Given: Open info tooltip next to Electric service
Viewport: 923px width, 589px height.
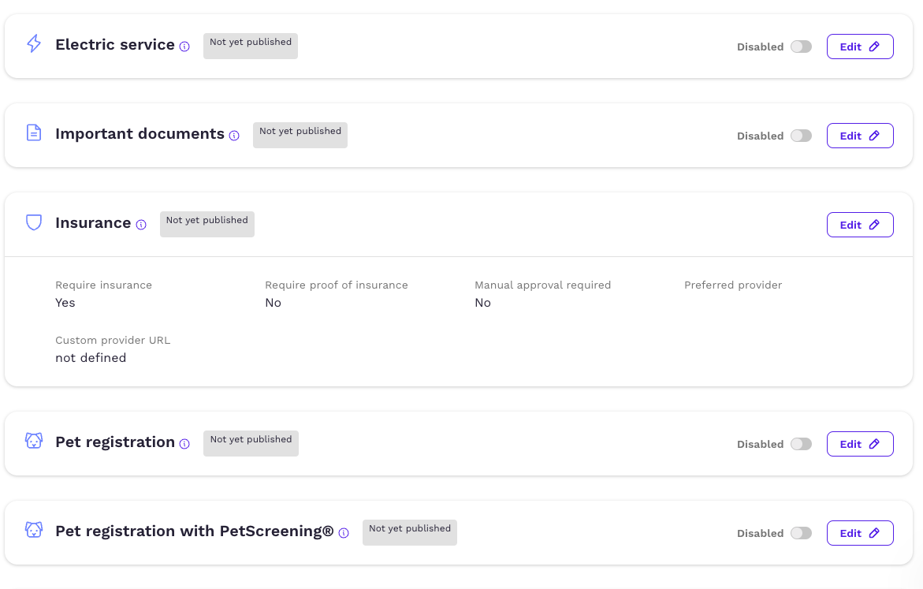Looking at the screenshot, I should (184, 47).
